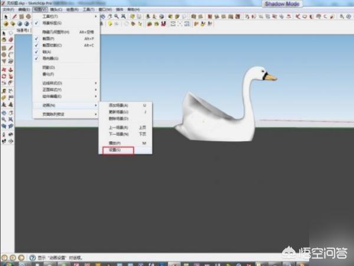The width and height of the screenshot is (354, 266).
Task: Select the arrow Select tool in the left toolbar
Action: coord(4,33)
